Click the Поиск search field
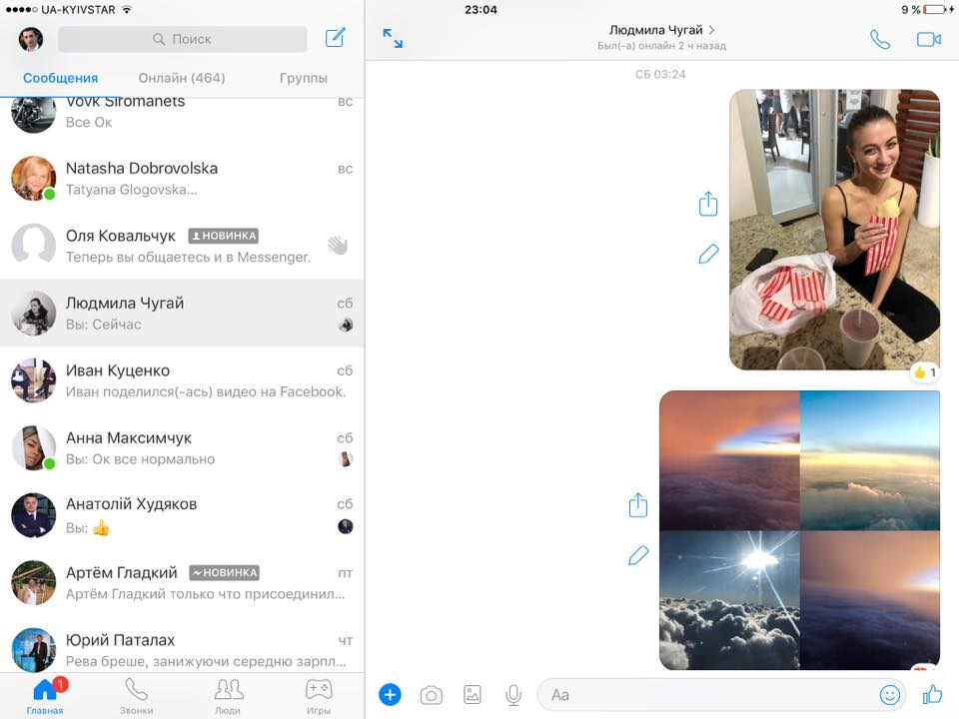 [x=182, y=39]
